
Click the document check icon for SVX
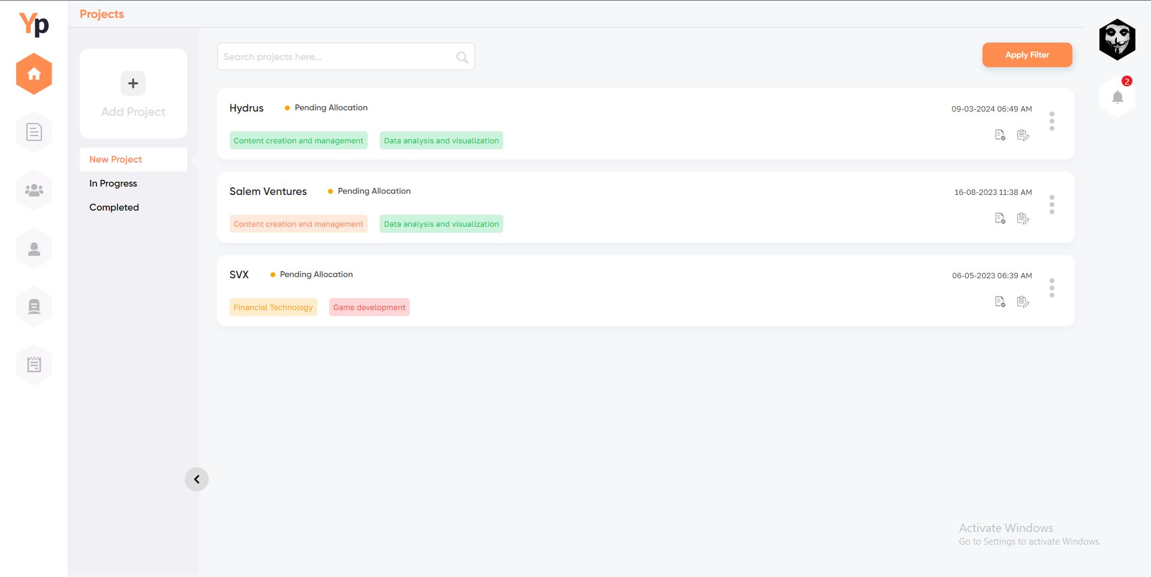click(1000, 302)
